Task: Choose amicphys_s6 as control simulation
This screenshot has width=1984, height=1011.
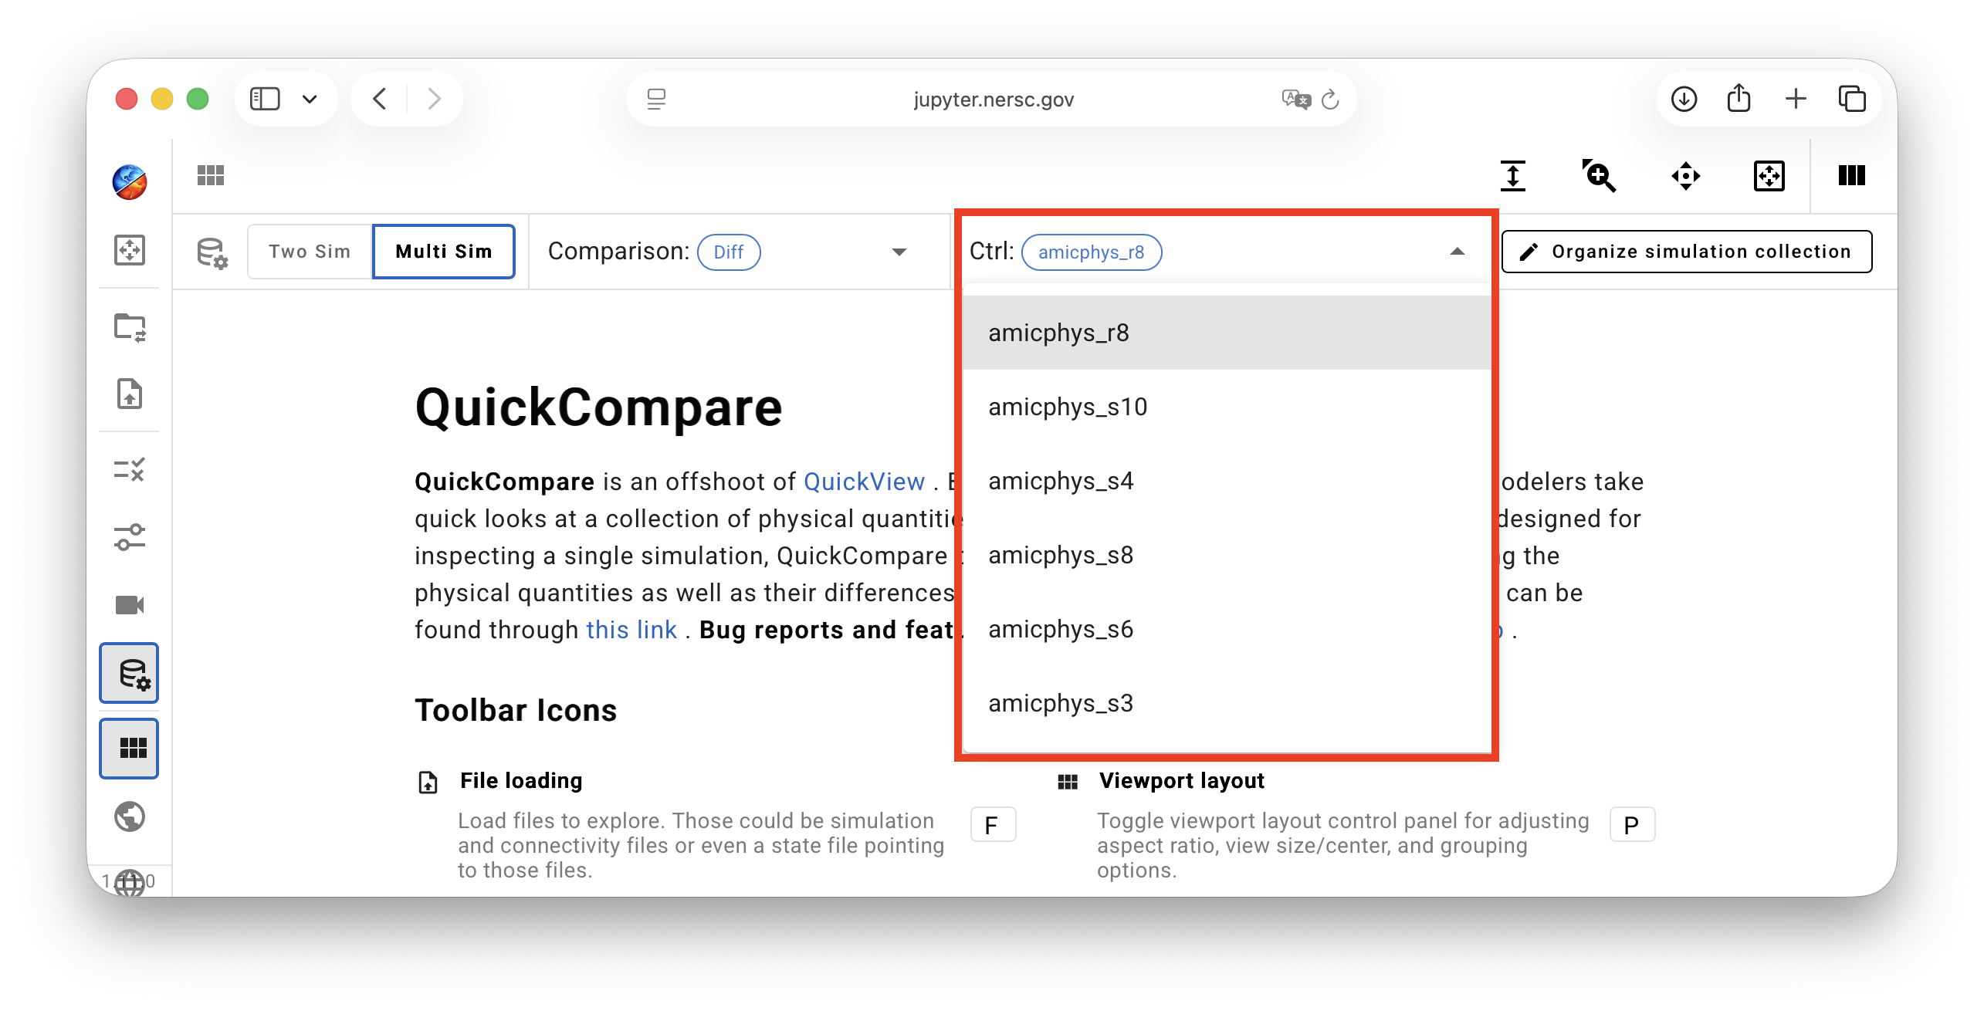Action: [1227, 629]
